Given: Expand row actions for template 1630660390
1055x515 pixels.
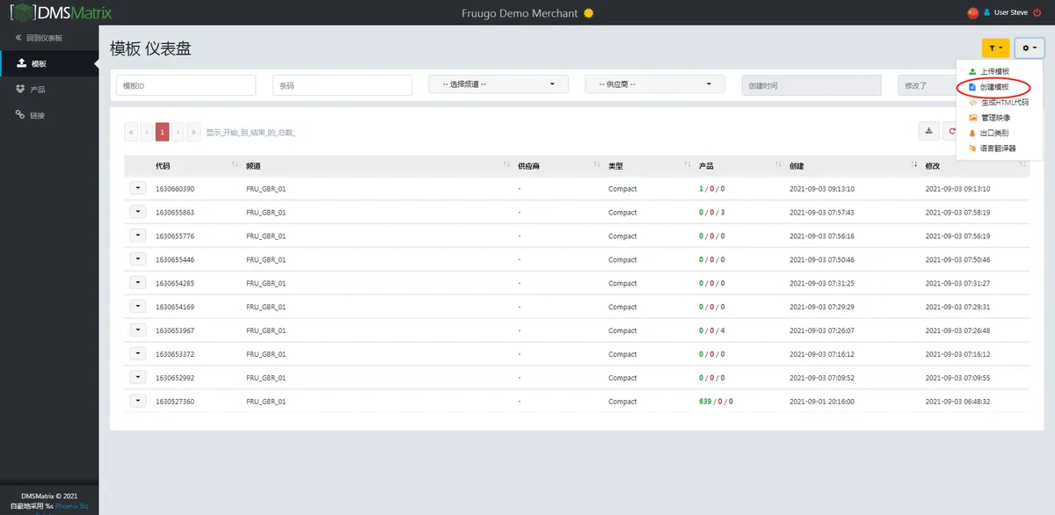Looking at the screenshot, I should pos(138,188).
